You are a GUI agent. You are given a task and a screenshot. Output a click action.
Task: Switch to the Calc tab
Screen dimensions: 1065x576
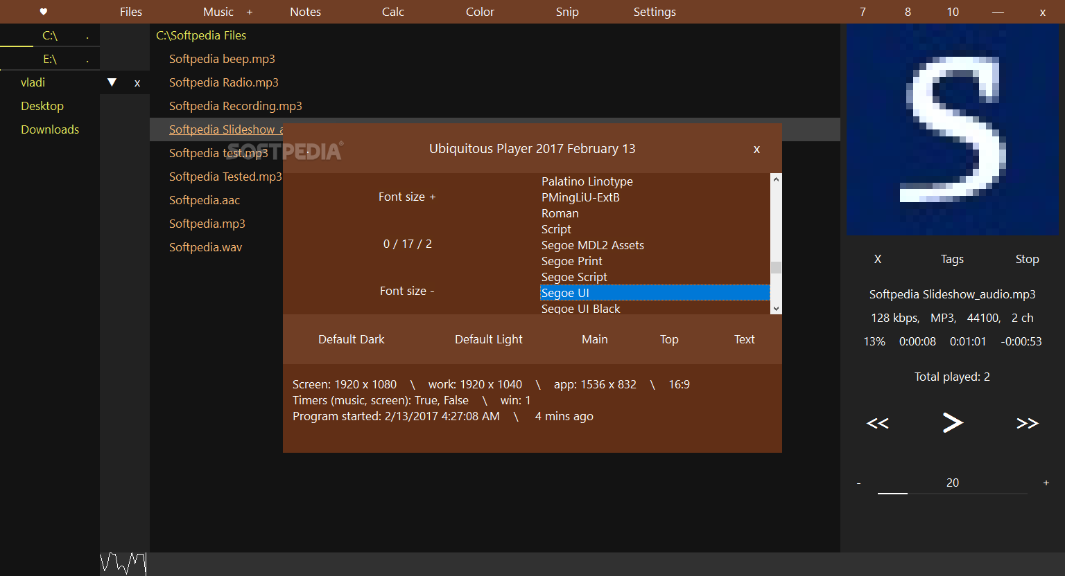(x=393, y=12)
